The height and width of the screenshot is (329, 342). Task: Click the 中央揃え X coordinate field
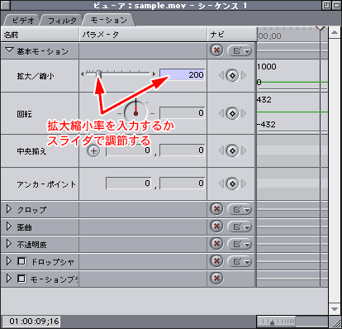click(129, 150)
